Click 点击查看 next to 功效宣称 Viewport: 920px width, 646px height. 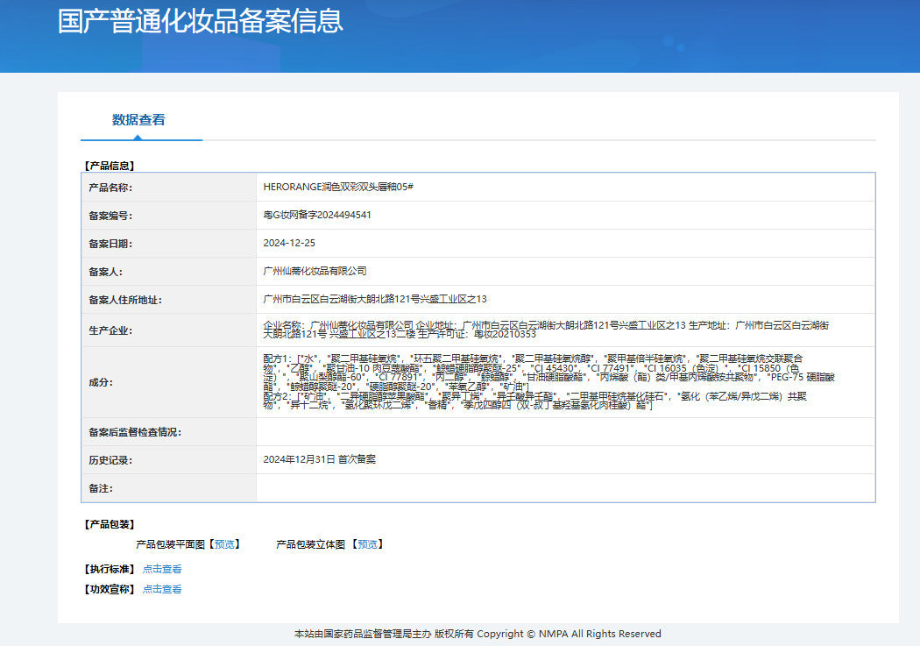coord(162,589)
